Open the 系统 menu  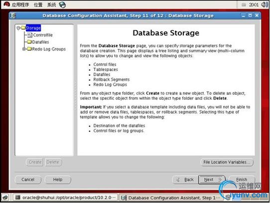click(x=51, y=4)
